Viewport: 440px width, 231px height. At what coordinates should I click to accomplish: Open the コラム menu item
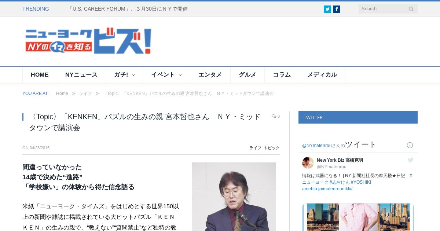[x=282, y=75]
